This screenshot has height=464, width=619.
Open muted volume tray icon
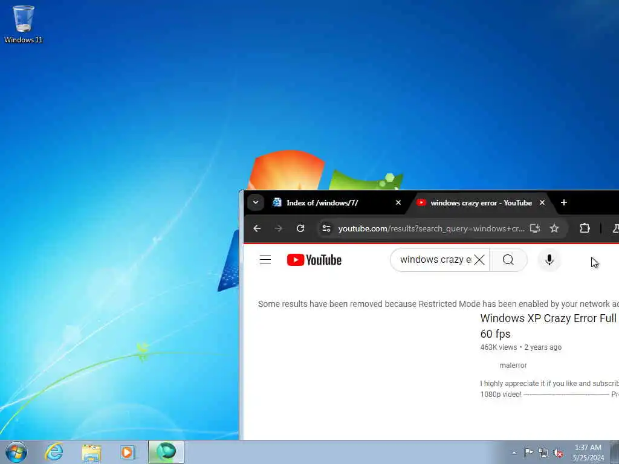pos(558,453)
